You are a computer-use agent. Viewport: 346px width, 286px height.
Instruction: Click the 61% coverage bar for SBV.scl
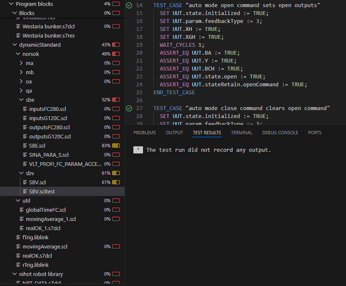116,182
